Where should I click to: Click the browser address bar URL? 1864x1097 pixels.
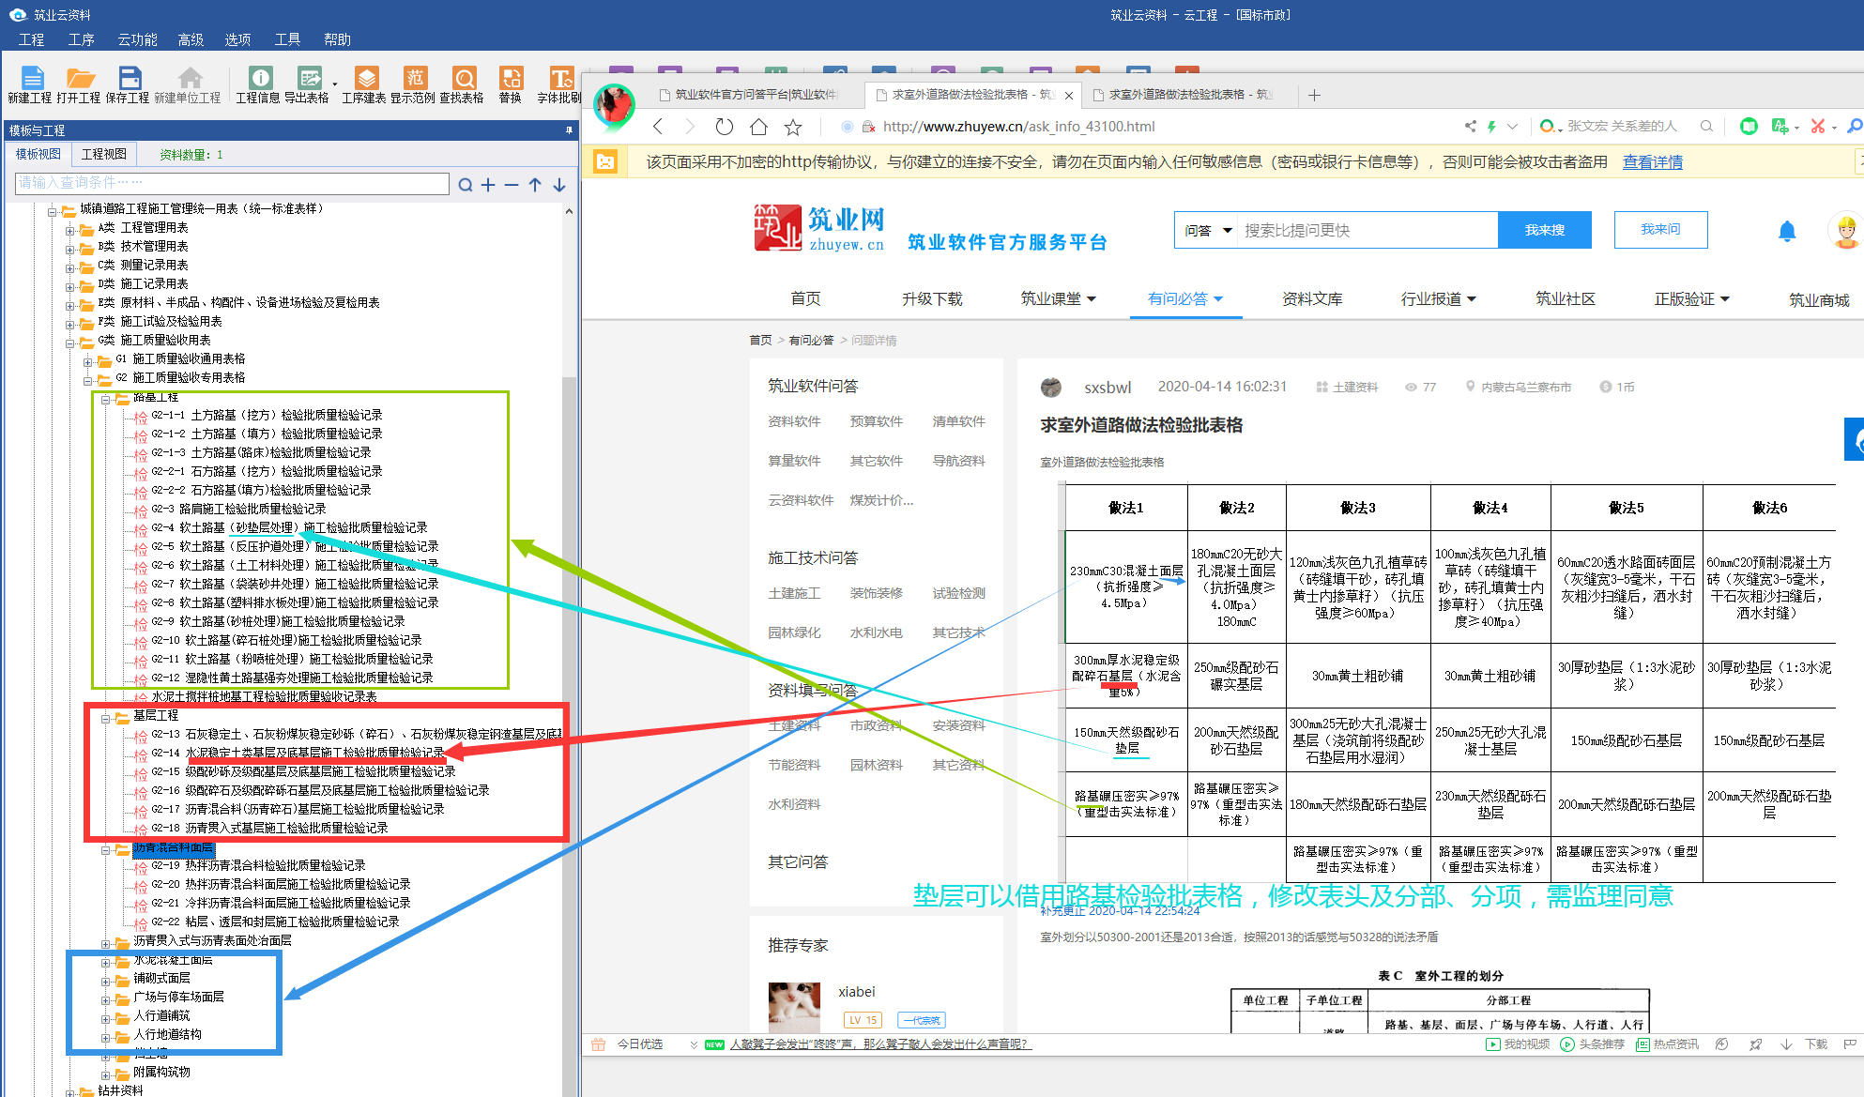[1018, 127]
